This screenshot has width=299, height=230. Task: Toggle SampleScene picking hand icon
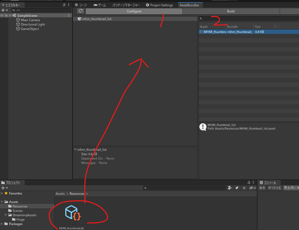pyautogui.click(x=6, y=15)
